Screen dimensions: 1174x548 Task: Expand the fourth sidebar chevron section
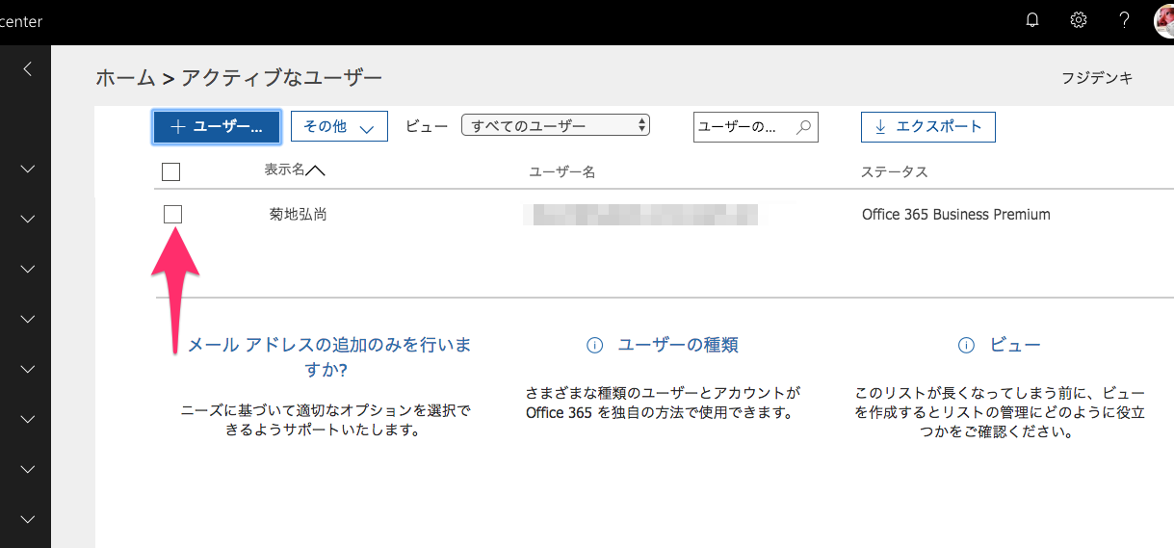28,319
